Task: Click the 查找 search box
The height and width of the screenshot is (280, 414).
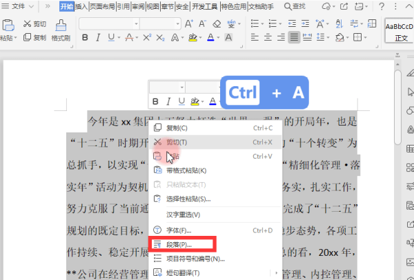Action: coord(295,6)
